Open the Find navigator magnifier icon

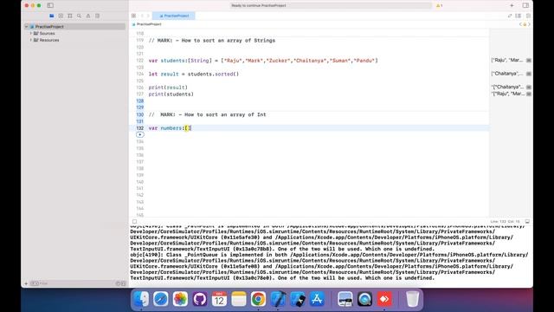79,16
